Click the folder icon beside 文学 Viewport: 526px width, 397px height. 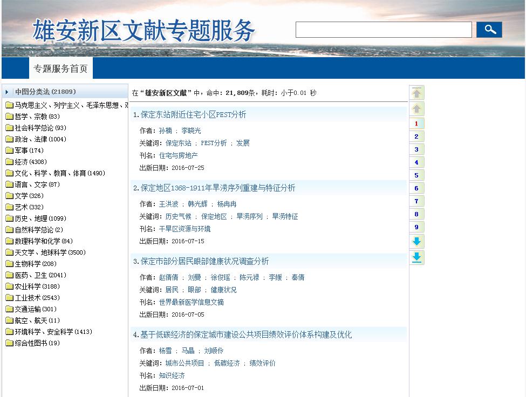coord(9,196)
